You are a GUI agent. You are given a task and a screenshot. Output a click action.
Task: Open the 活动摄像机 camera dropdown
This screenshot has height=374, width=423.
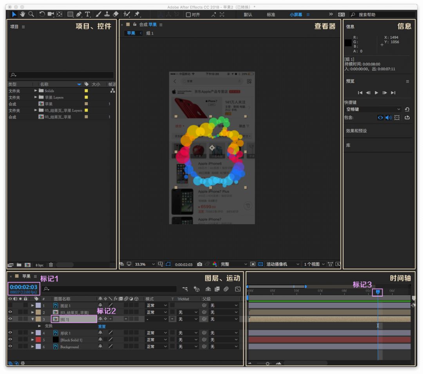[283, 264]
